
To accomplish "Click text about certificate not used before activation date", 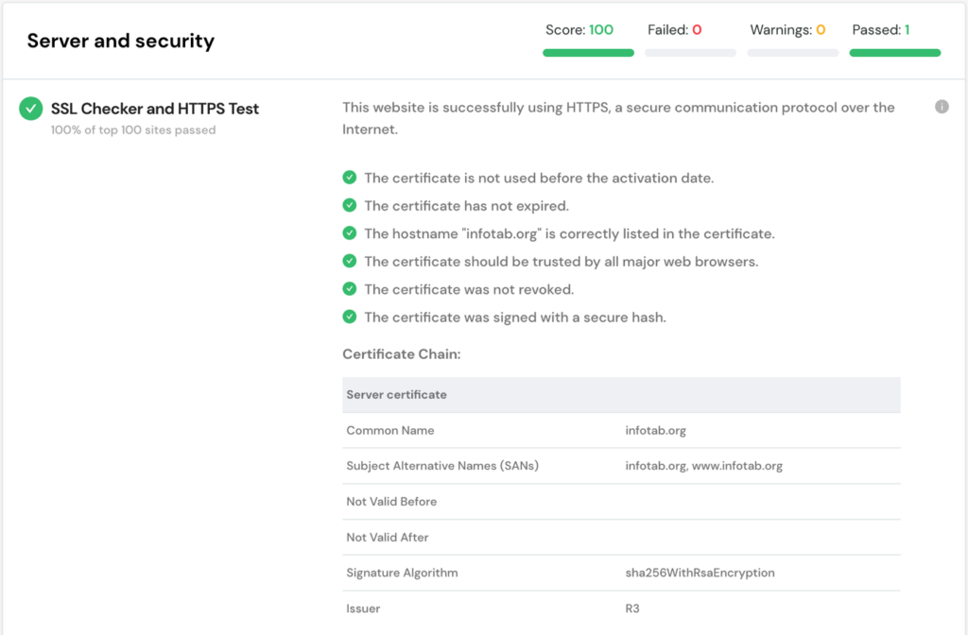I will [539, 178].
